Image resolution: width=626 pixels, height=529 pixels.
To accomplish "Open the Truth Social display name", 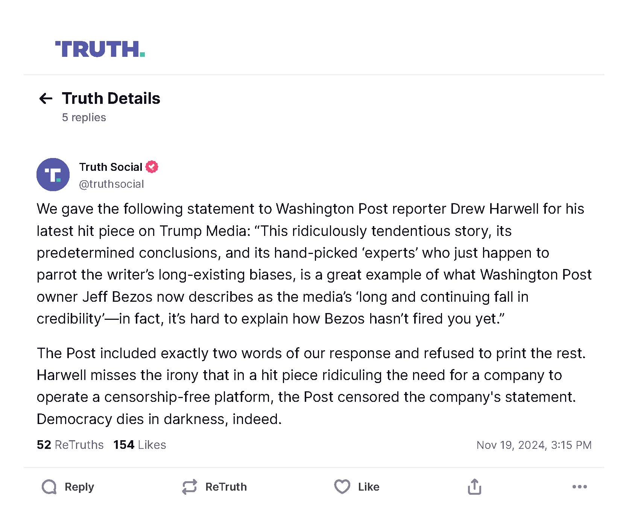I will (x=111, y=167).
